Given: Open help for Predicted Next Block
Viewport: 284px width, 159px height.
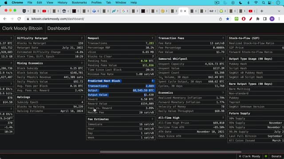Looking at the screenshot, I should pos(152,81).
